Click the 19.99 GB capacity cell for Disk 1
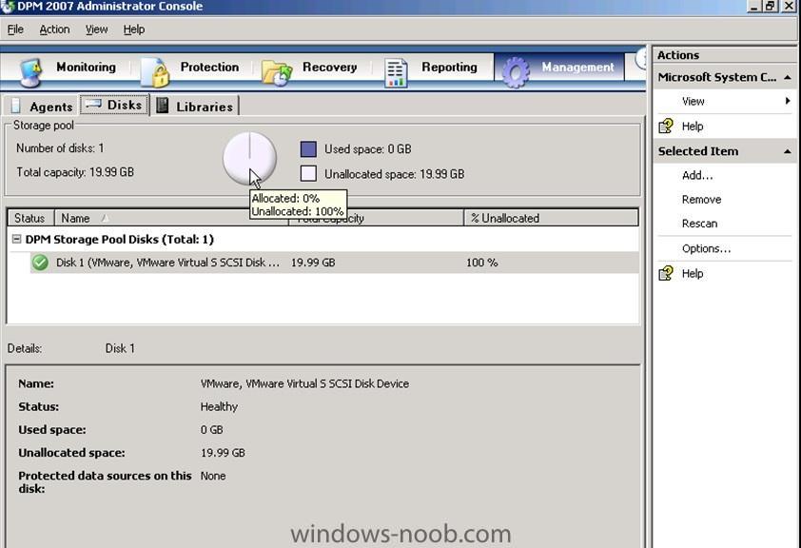The image size is (801, 548). (x=313, y=263)
